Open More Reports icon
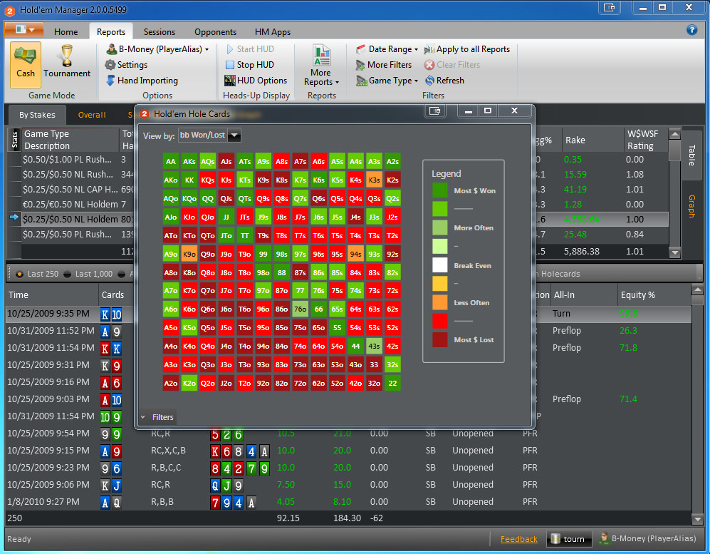Screen dimensions: 710x554 tap(321, 56)
